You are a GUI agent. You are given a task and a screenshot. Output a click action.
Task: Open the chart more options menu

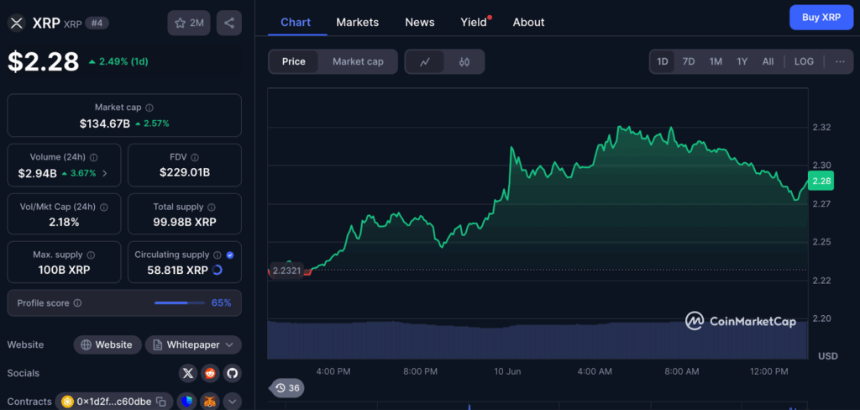(x=840, y=61)
